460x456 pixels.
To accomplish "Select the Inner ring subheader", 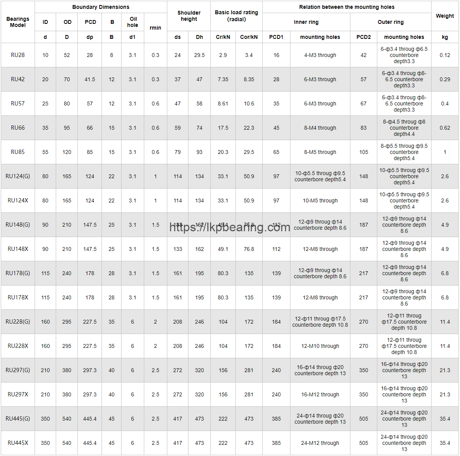I will [306, 22].
